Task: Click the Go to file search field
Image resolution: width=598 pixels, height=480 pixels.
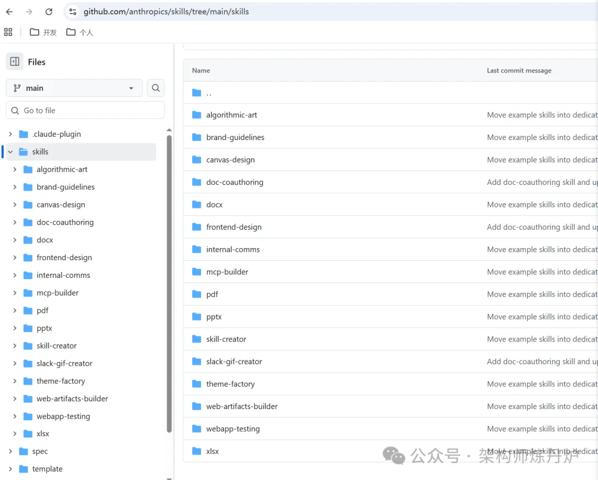Action: click(89, 111)
